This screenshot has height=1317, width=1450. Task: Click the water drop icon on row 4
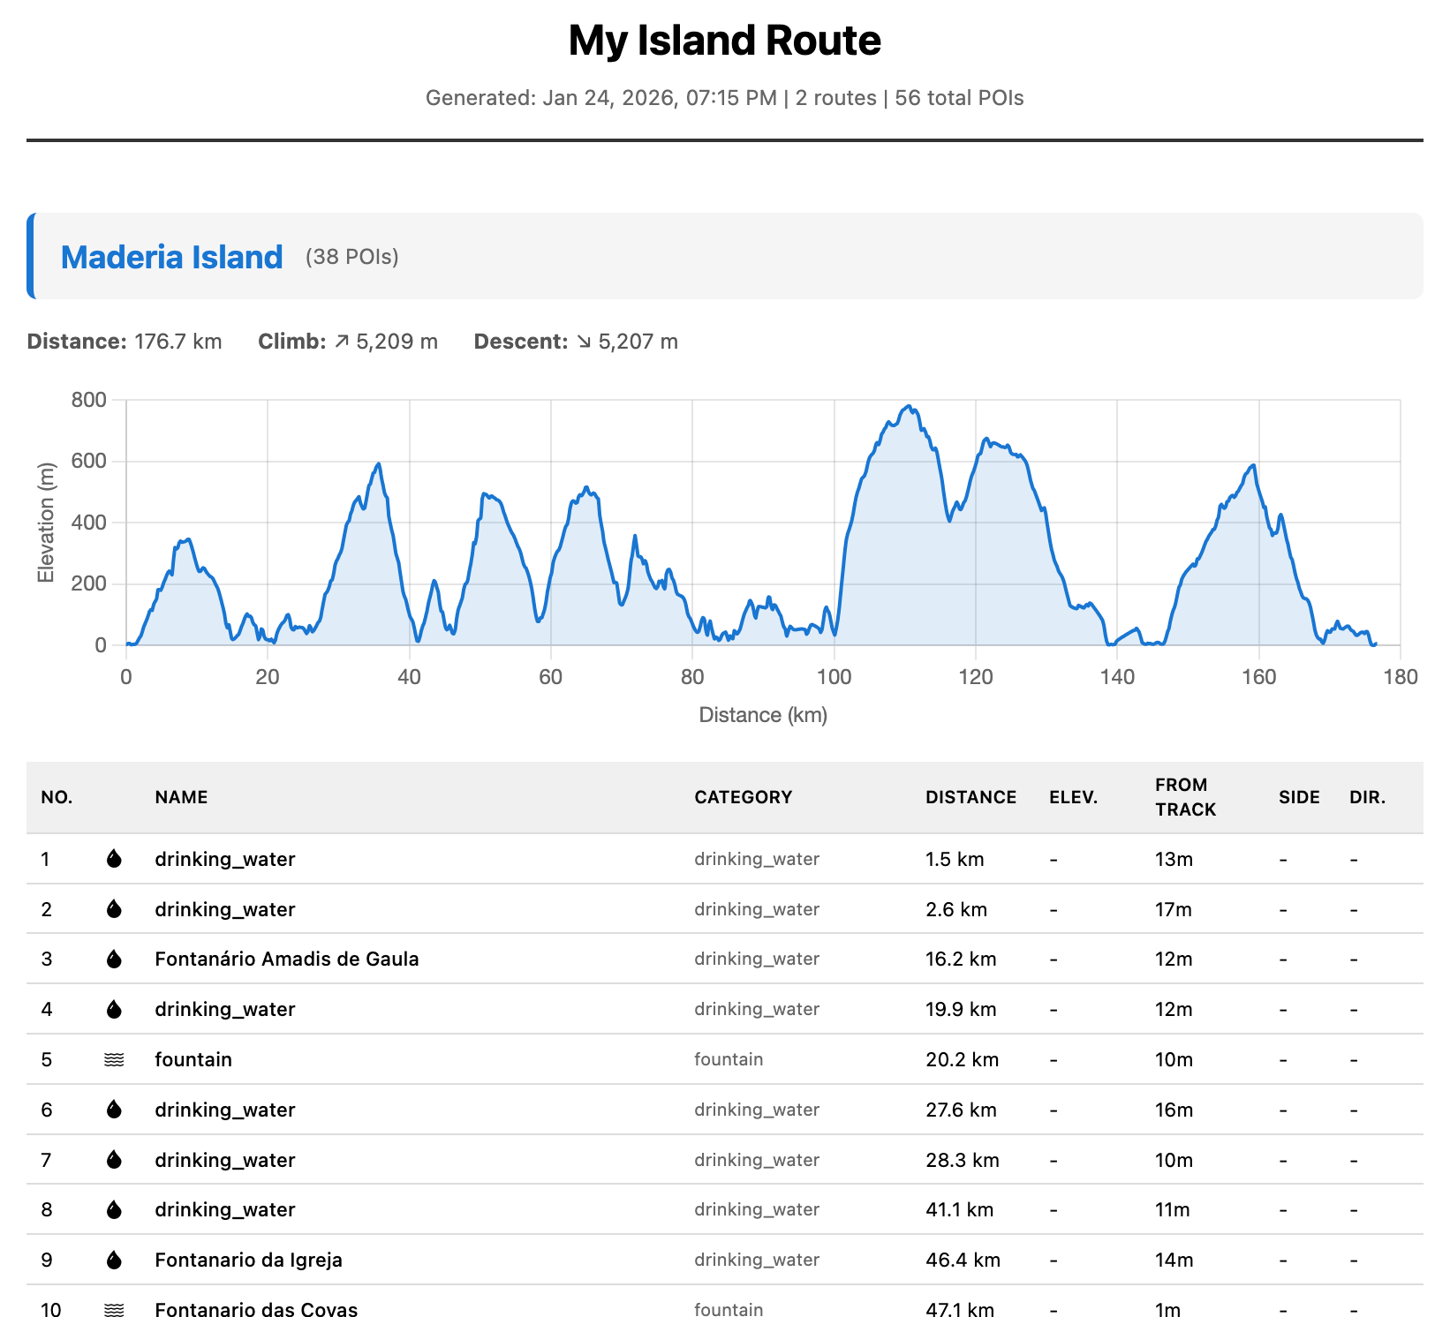[x=115, y=1009]
